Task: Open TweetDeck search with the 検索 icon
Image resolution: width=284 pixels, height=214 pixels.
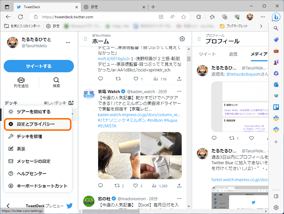Action: pos(56,82)
